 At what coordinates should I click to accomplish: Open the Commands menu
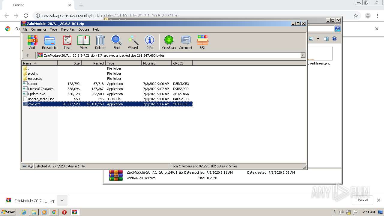coord(39,29)
